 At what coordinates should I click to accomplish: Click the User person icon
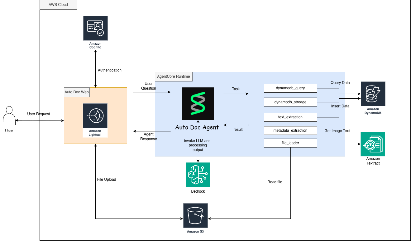[9, 116]
